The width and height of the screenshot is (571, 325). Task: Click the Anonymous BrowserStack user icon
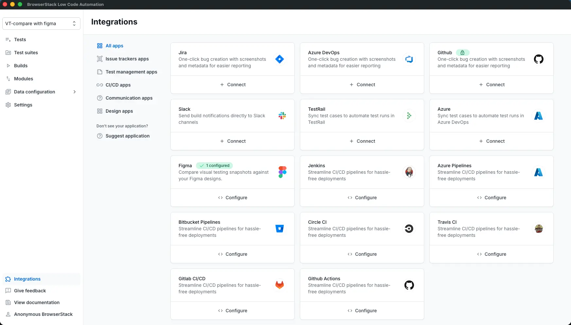(x=8, y=314)
